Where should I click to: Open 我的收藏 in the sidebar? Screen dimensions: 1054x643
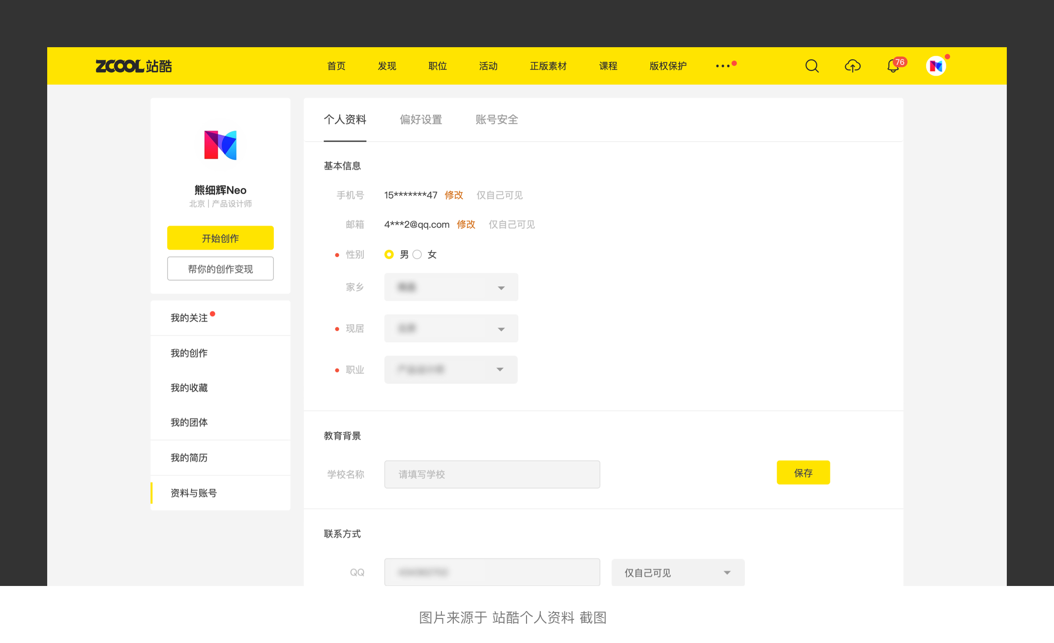point(189,388)
